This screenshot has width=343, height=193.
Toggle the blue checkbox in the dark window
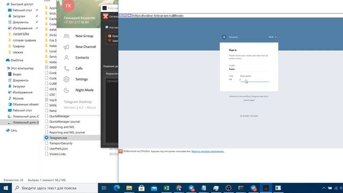point(107,27)
